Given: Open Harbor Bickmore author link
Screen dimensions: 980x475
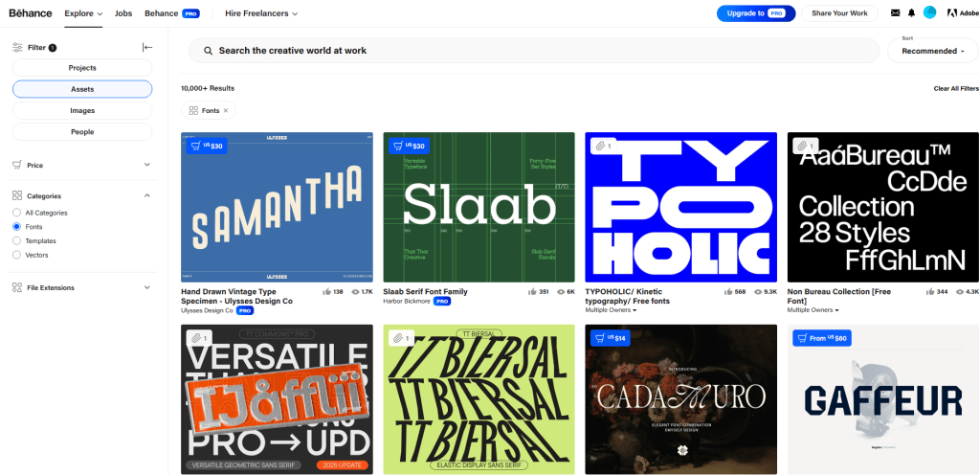Looking at the screenshot, I should tap(406, 301).
